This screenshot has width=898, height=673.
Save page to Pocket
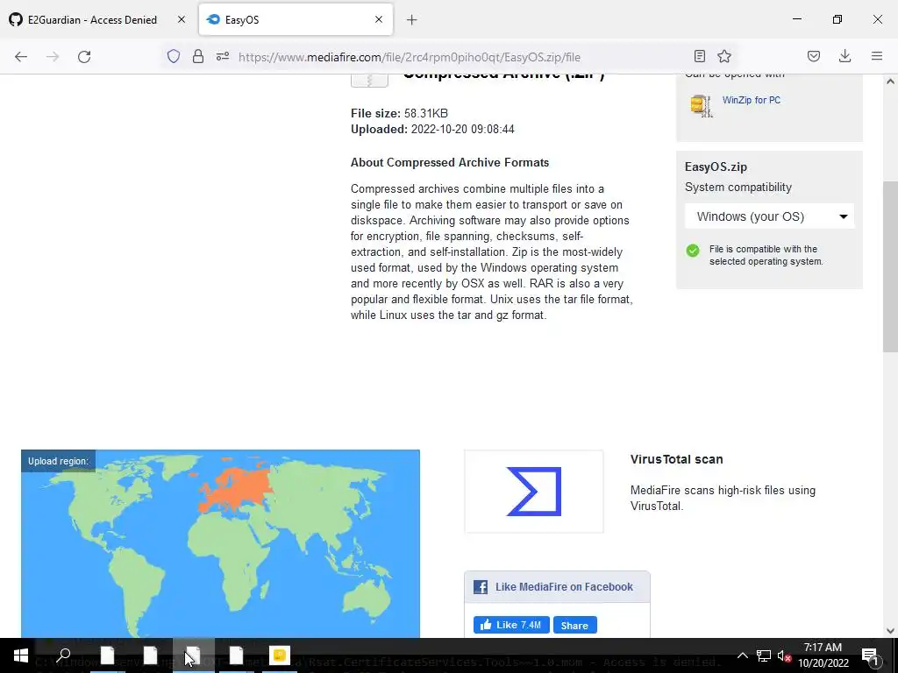pyautogui.click(x=814, y=56)
